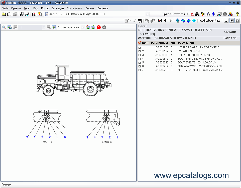The width and height of the screenshot is (241, 188).
Task: Sort by the Description column header
Action: 186,43
